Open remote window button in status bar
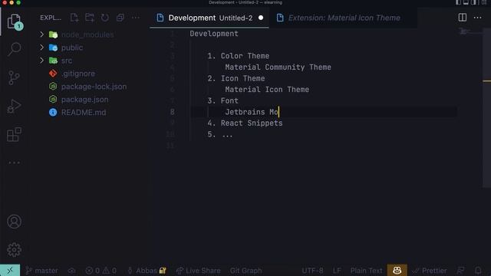491x276 pixels. pos(10,271)
